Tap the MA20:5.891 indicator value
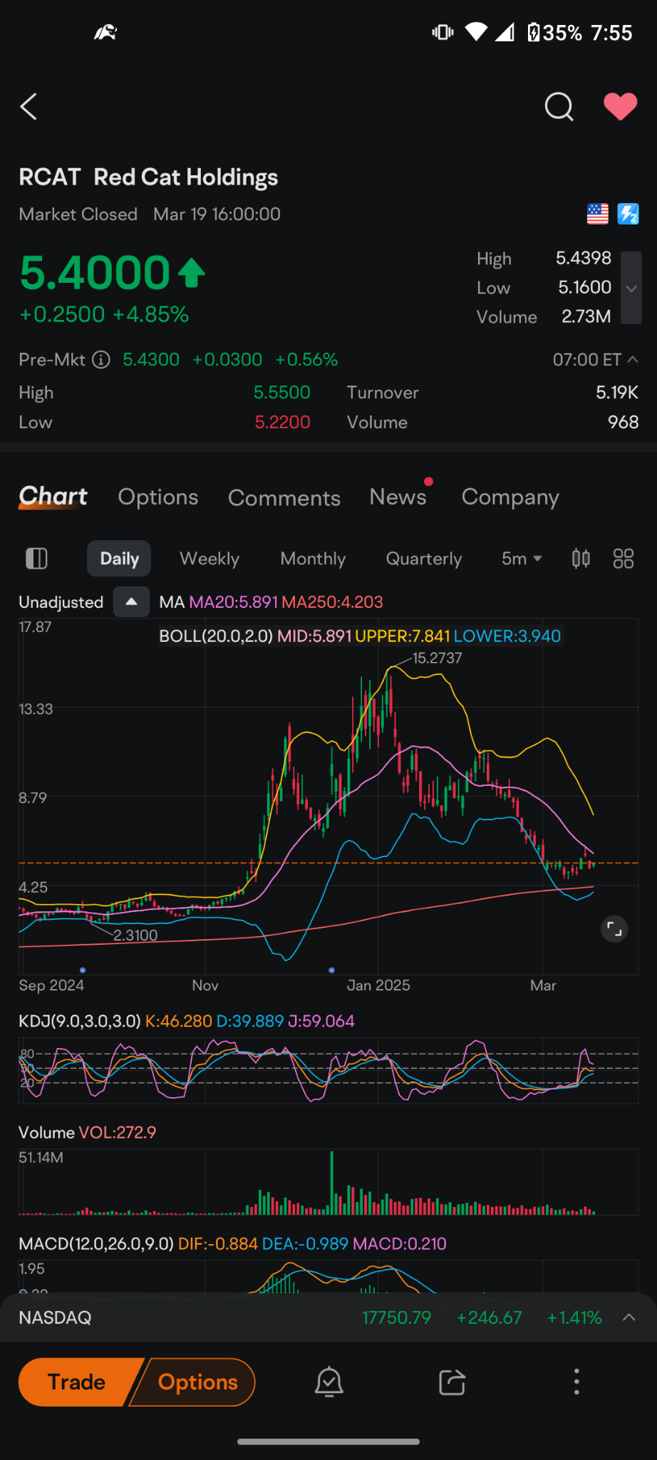This screenshot has width=657, height=1460. [233, 602]
